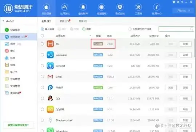Select the Shadowrocket row checkbox
Screen dimensions: 196x132
click(42, 120)
